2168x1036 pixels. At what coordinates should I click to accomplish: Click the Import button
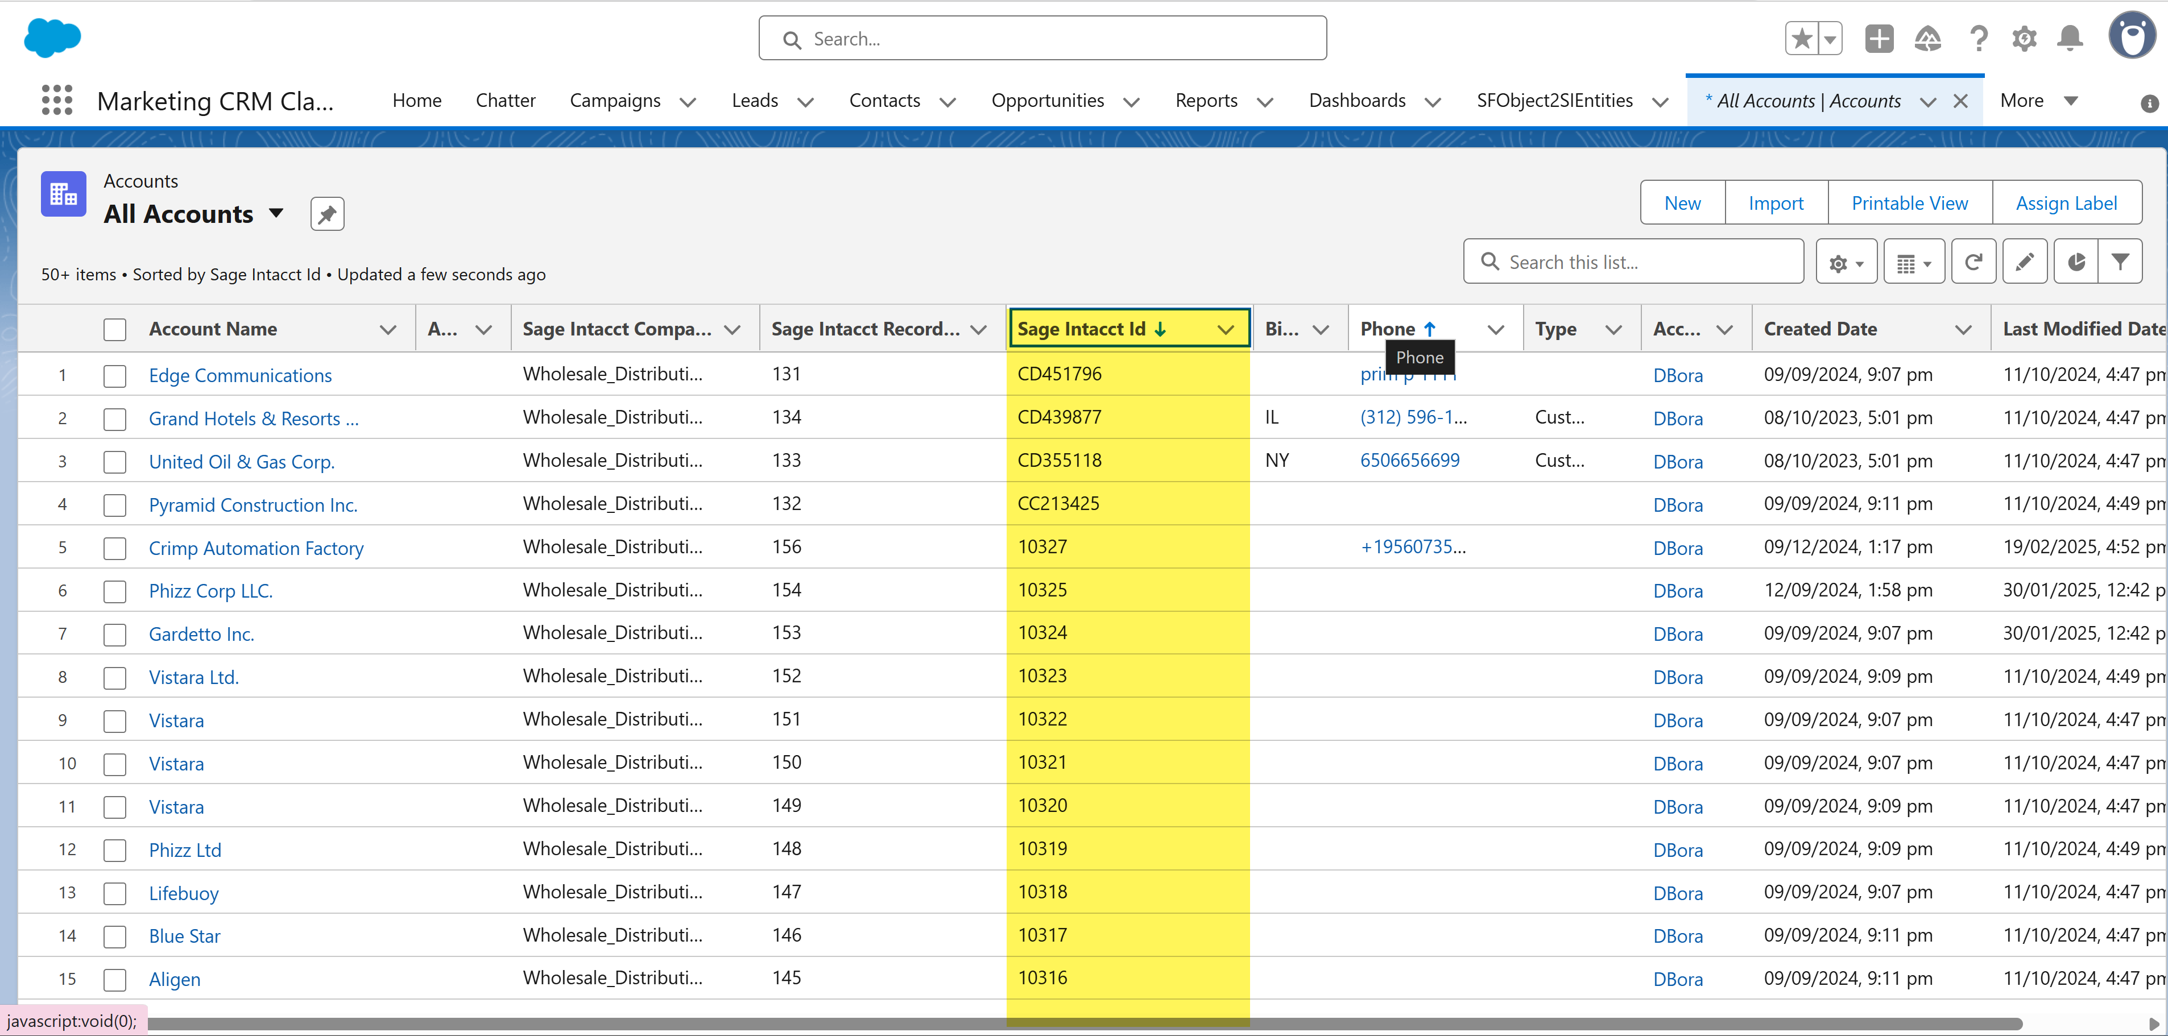pos(1776,203)
